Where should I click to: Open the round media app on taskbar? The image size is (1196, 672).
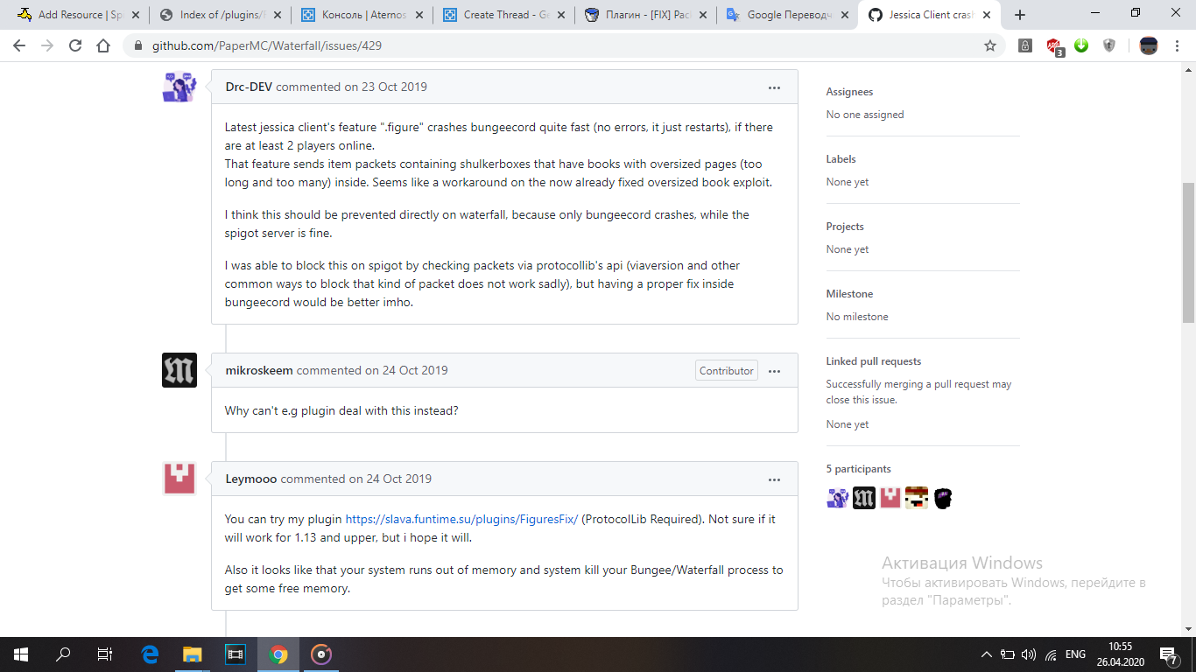(321, 654)
